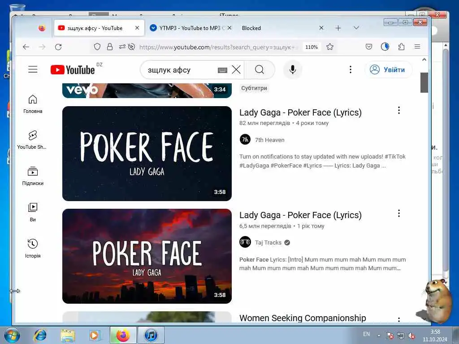Launch Internet Explorer from taskbar
Viewport: 459px width, 344px height.
click(x=40, y=335)
